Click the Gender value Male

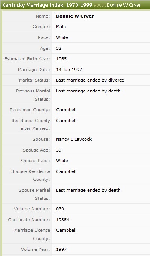61,27
